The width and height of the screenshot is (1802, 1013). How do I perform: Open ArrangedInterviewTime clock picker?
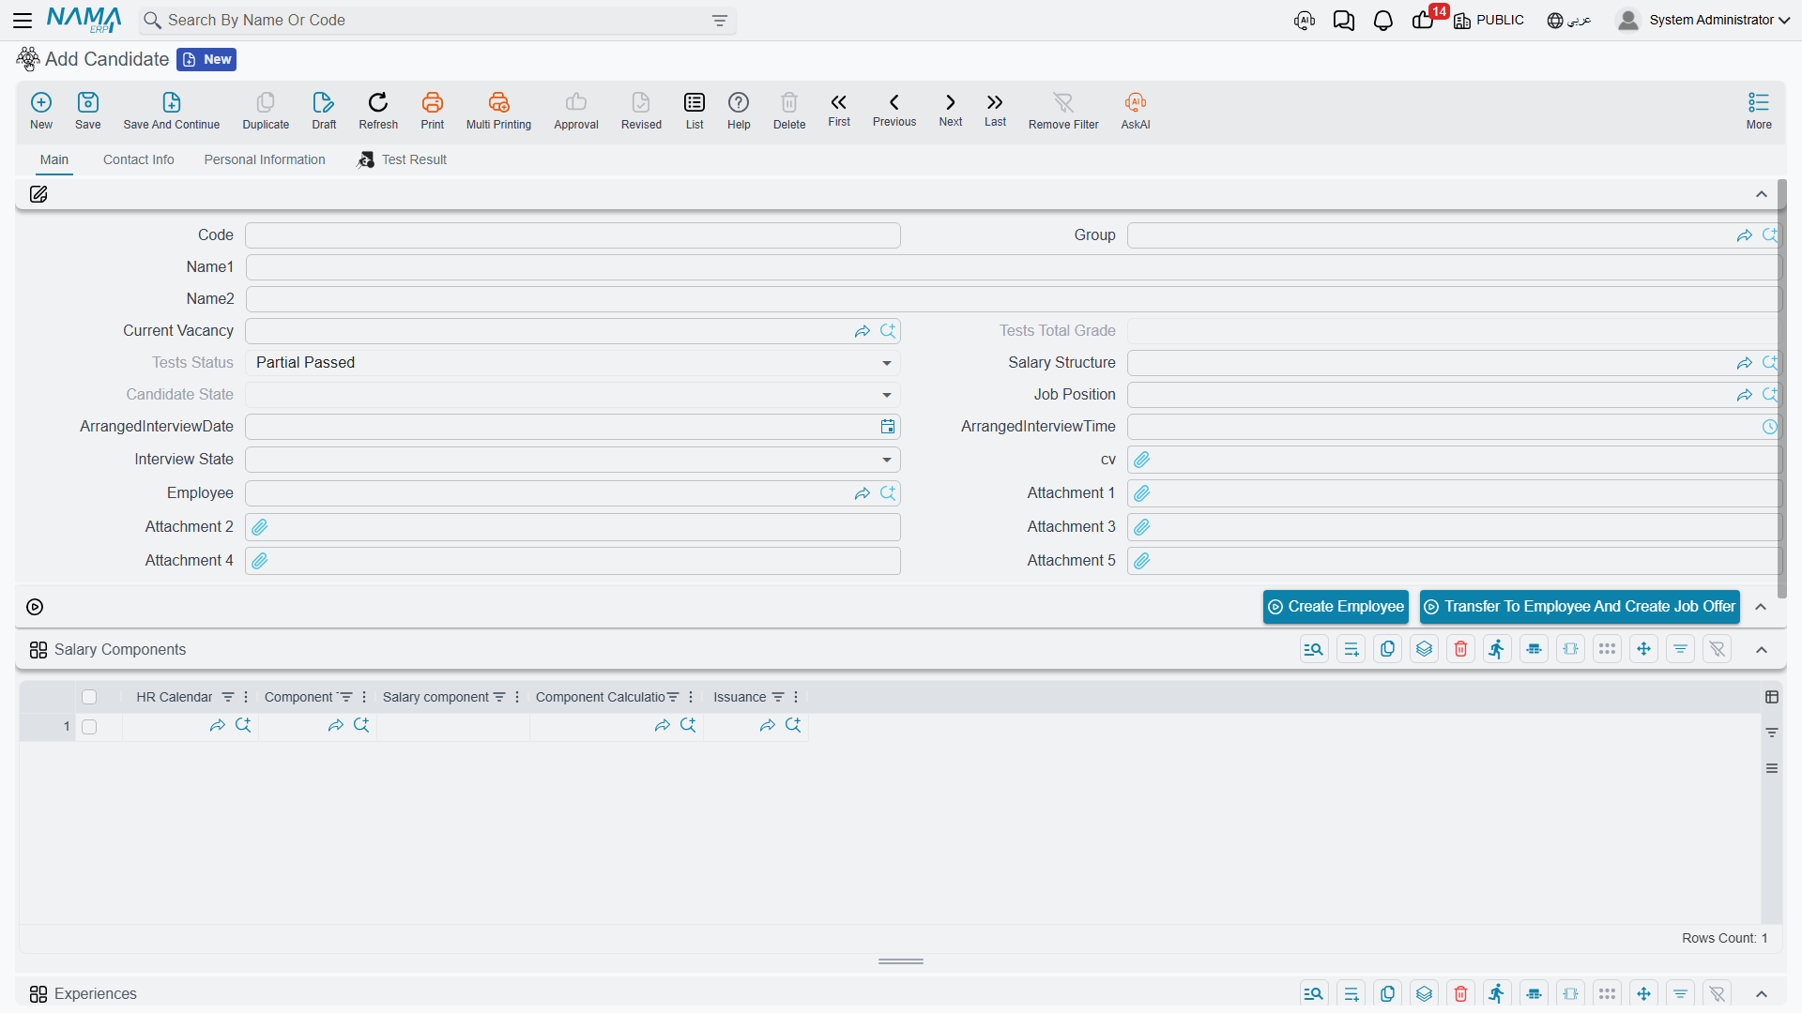1769,427
